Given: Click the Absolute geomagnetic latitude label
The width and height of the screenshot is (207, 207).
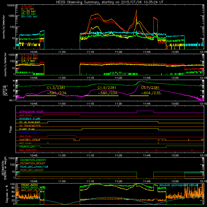Looking at the screenshot, I should click(179, 185).
